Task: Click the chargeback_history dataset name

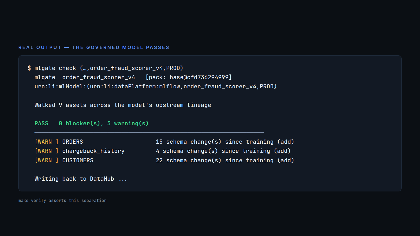Action: tap(93, 151)
